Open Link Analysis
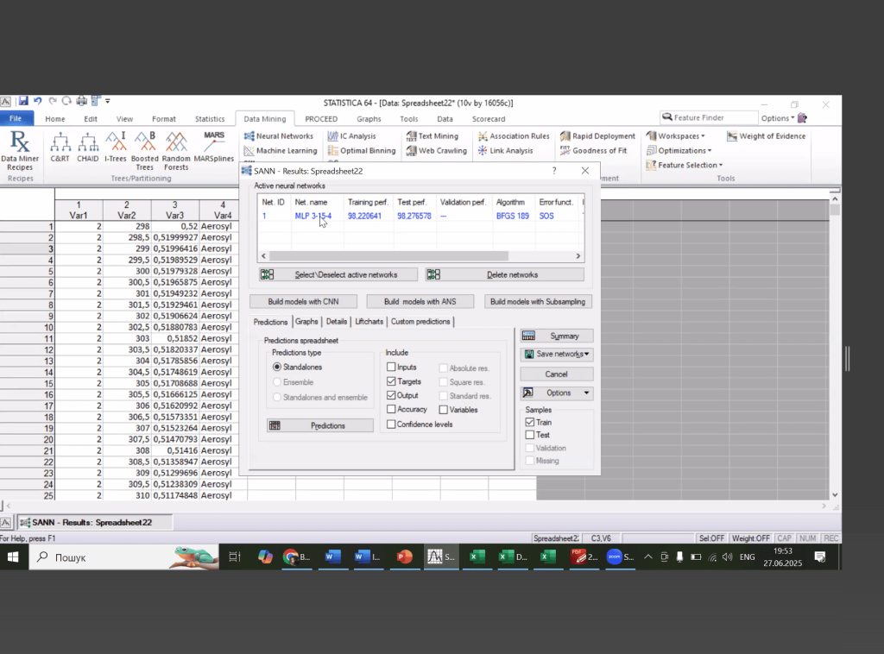This screenshot has height=654, width=884. tap(505, 151)
